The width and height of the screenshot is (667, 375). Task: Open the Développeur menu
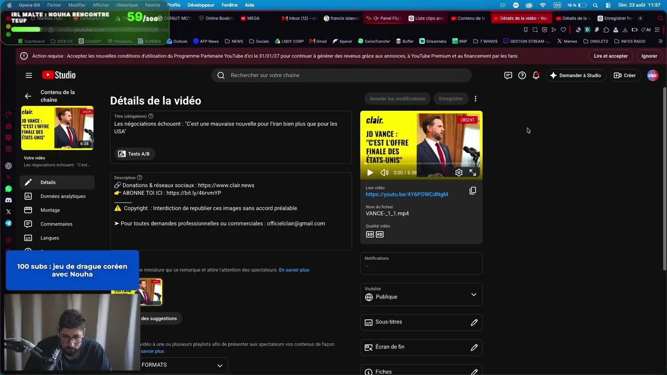coord(201,5)
